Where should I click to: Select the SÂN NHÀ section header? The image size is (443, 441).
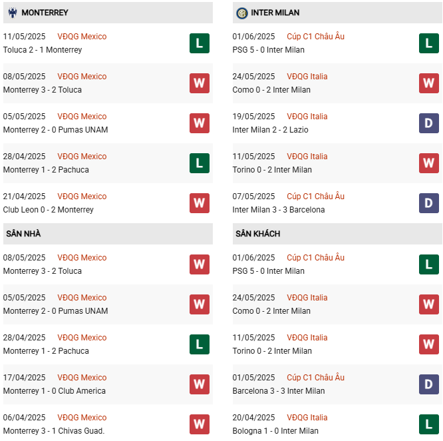[23, 234]
